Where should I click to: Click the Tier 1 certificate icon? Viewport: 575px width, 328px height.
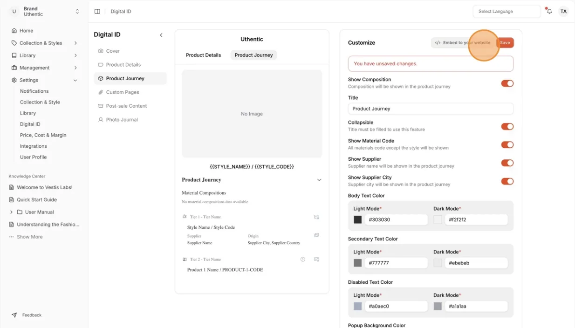click(316, 217)
